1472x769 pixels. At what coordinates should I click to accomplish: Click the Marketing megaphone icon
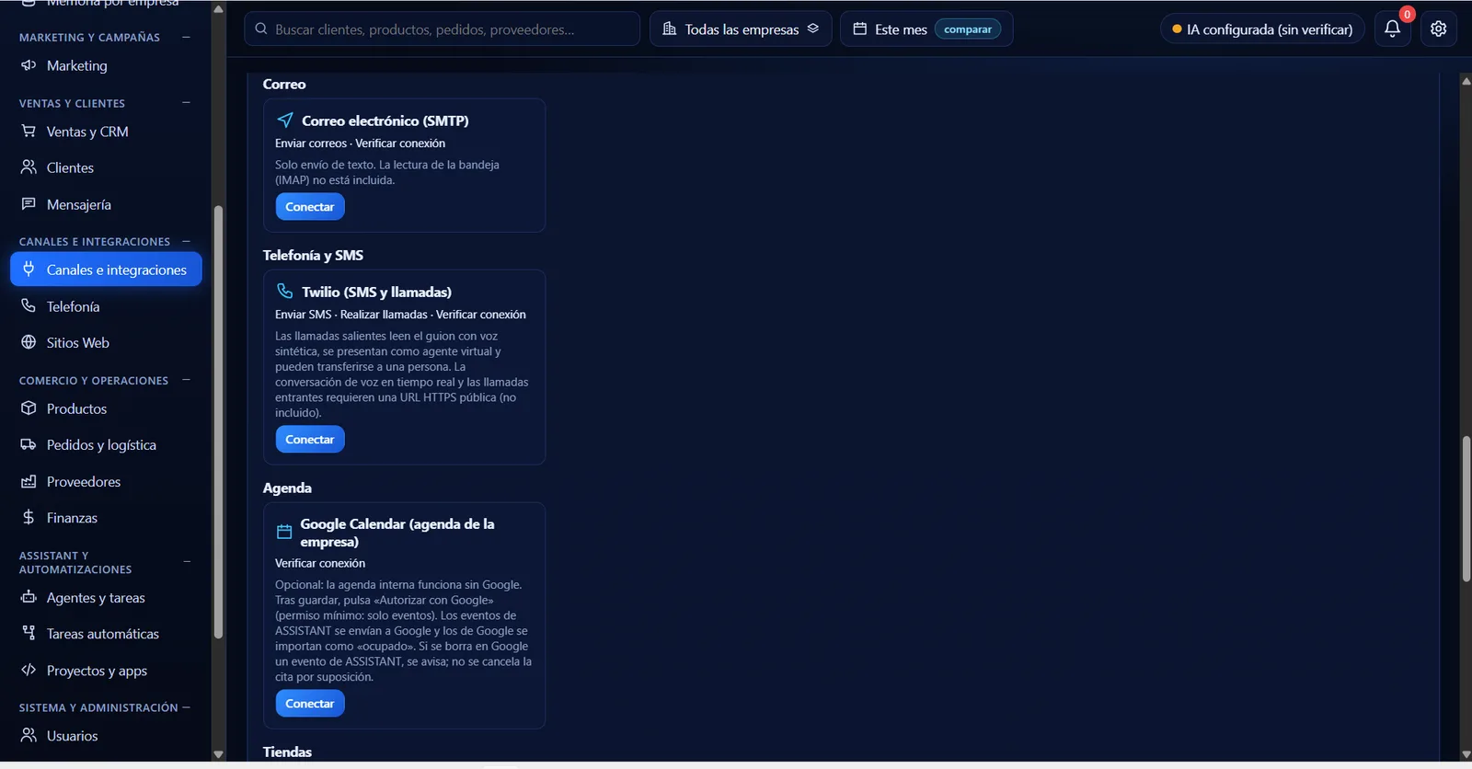coord(29,65)
